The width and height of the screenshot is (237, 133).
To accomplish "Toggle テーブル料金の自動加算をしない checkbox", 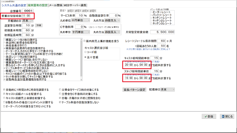I will [60, 102].
